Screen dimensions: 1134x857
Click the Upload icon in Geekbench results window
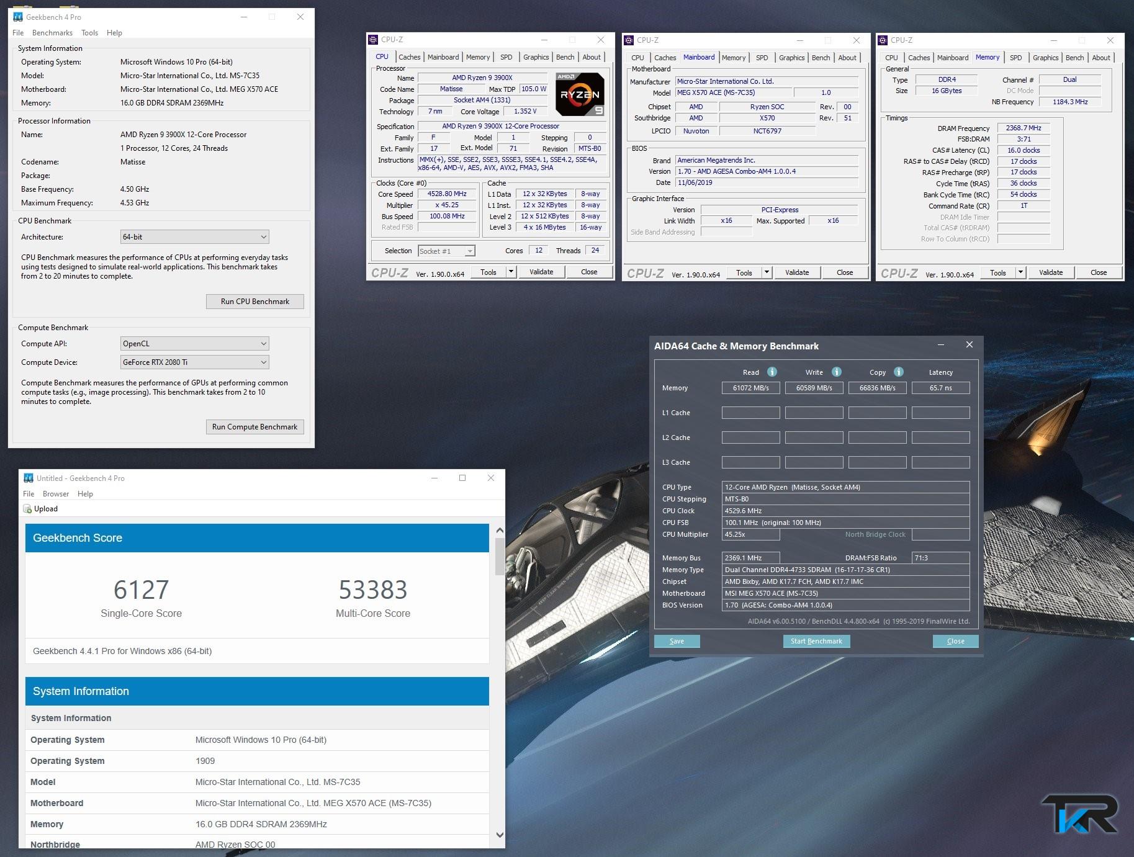[x=27, y=509]
